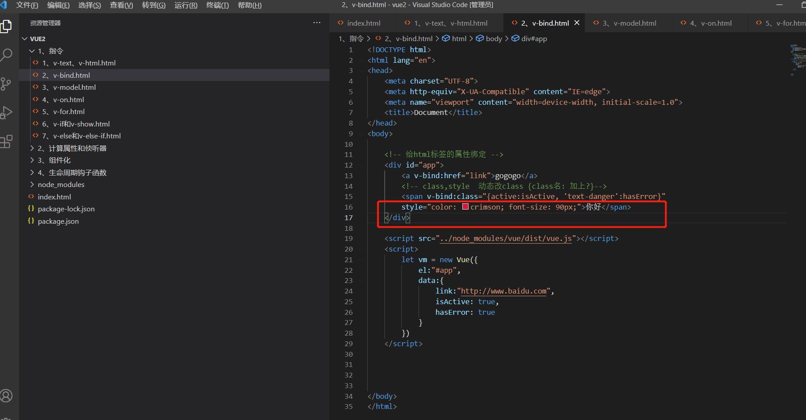Open Accounts icon in activity bar
Viewport: 806px width, 420px height.
point(6,396)
